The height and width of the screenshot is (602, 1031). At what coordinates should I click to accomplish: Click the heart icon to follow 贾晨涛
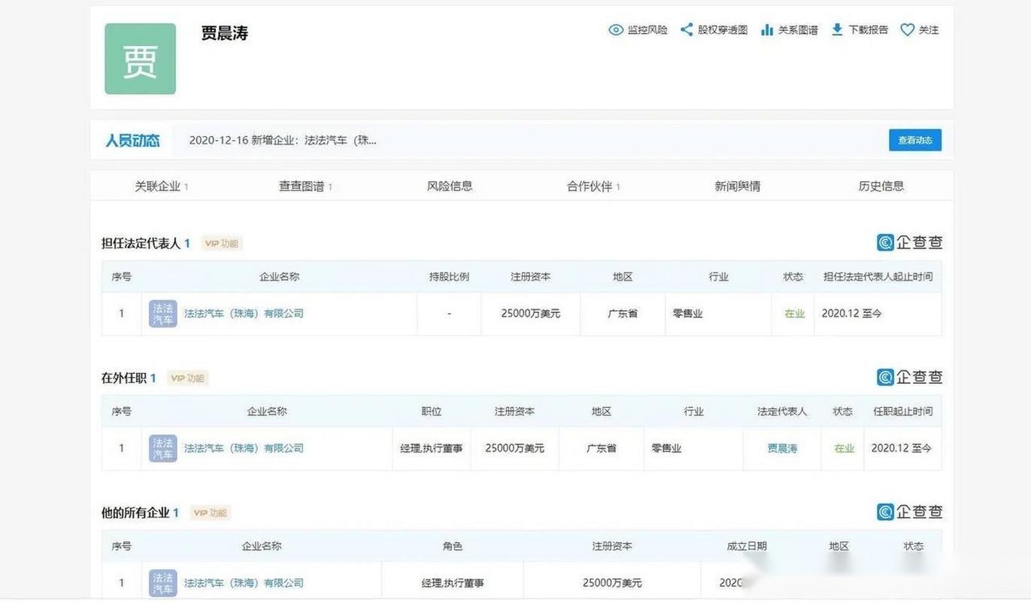click(x=906, y=29)
